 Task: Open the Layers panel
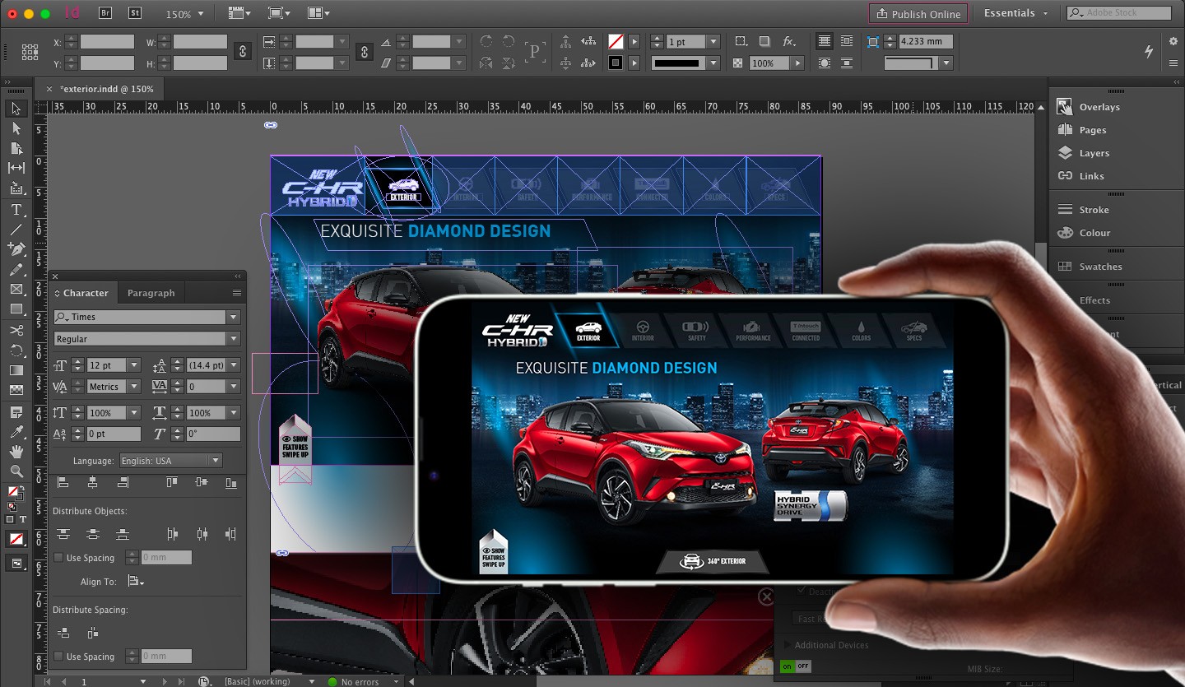[1094, 153]
